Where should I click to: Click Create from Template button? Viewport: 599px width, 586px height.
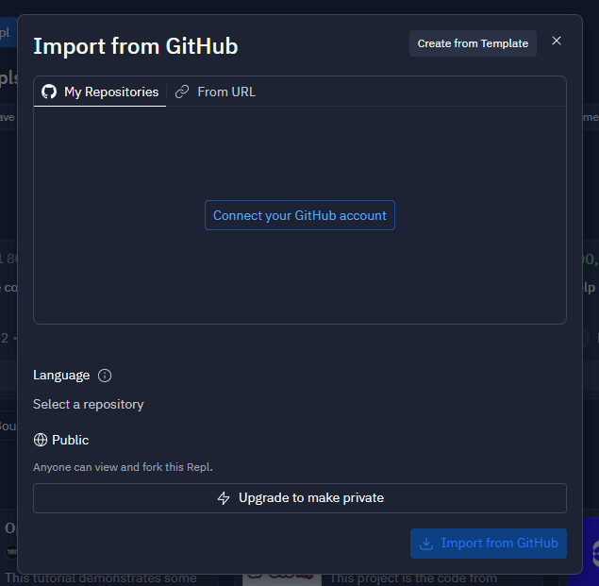click(x=473, y=43)
